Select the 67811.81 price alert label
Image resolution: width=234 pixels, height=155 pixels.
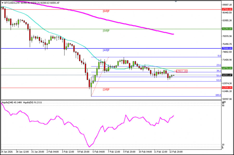(182, 71)
